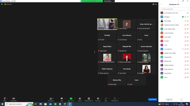Click Meliani Nurul Safitri's video tile
The width and height of the screenshot is (190, 106).
(x=127, y=58)
